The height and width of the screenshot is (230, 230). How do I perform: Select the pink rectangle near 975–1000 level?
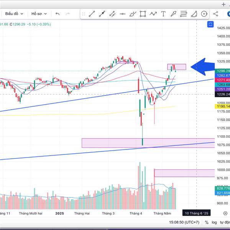pyautogui.click(x=184, y=173)
